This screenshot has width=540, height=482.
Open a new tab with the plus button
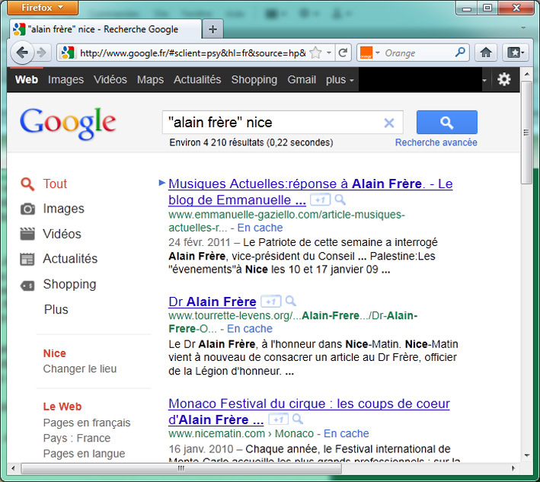(212, 29)
